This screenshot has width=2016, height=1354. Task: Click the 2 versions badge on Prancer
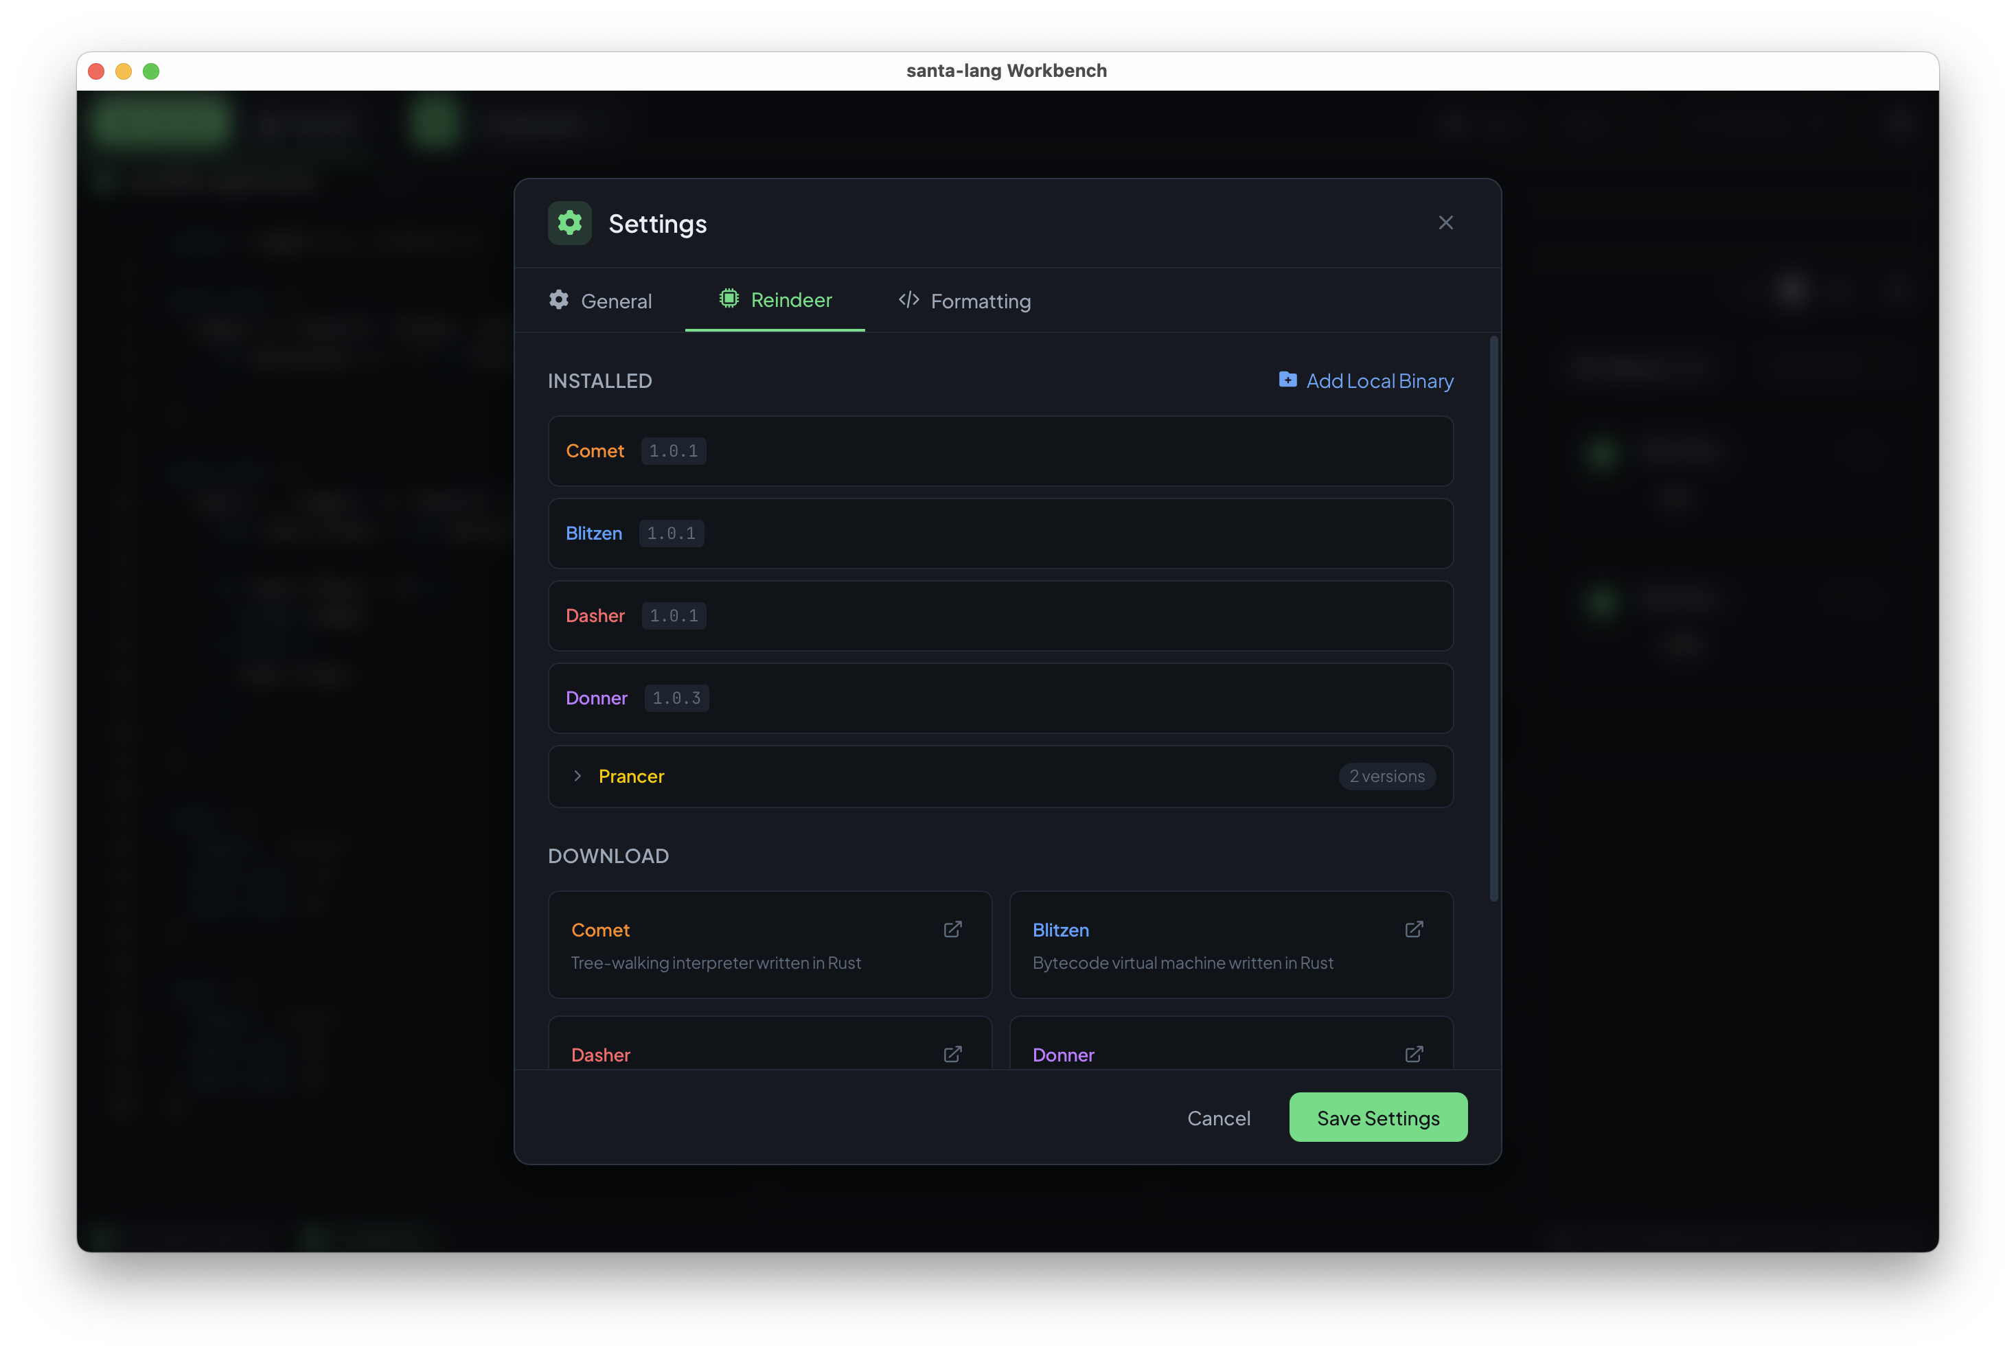click(1386, 777)
